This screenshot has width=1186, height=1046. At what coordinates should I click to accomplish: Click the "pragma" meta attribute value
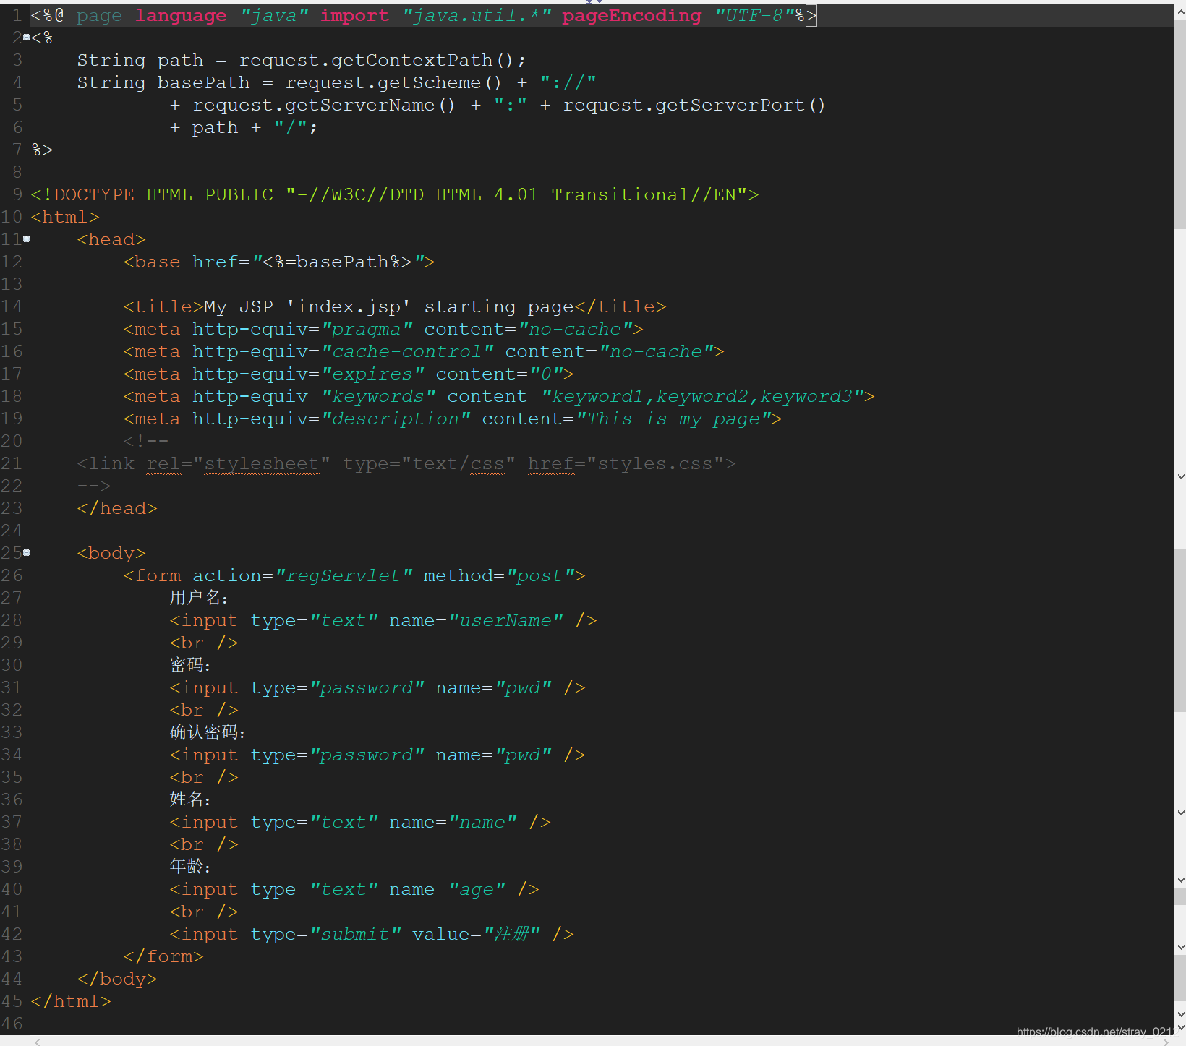[367, 330]
